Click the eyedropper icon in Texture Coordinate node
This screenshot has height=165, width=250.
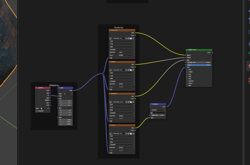tap(48, 108)
